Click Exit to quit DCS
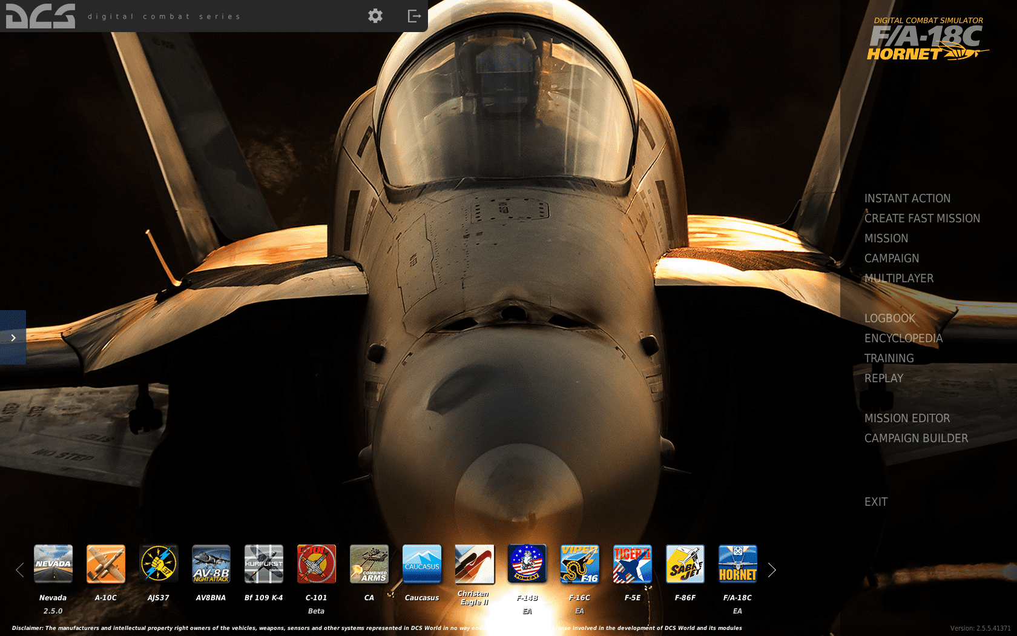This screenshot has height=636, width=1017. [875, 502]
